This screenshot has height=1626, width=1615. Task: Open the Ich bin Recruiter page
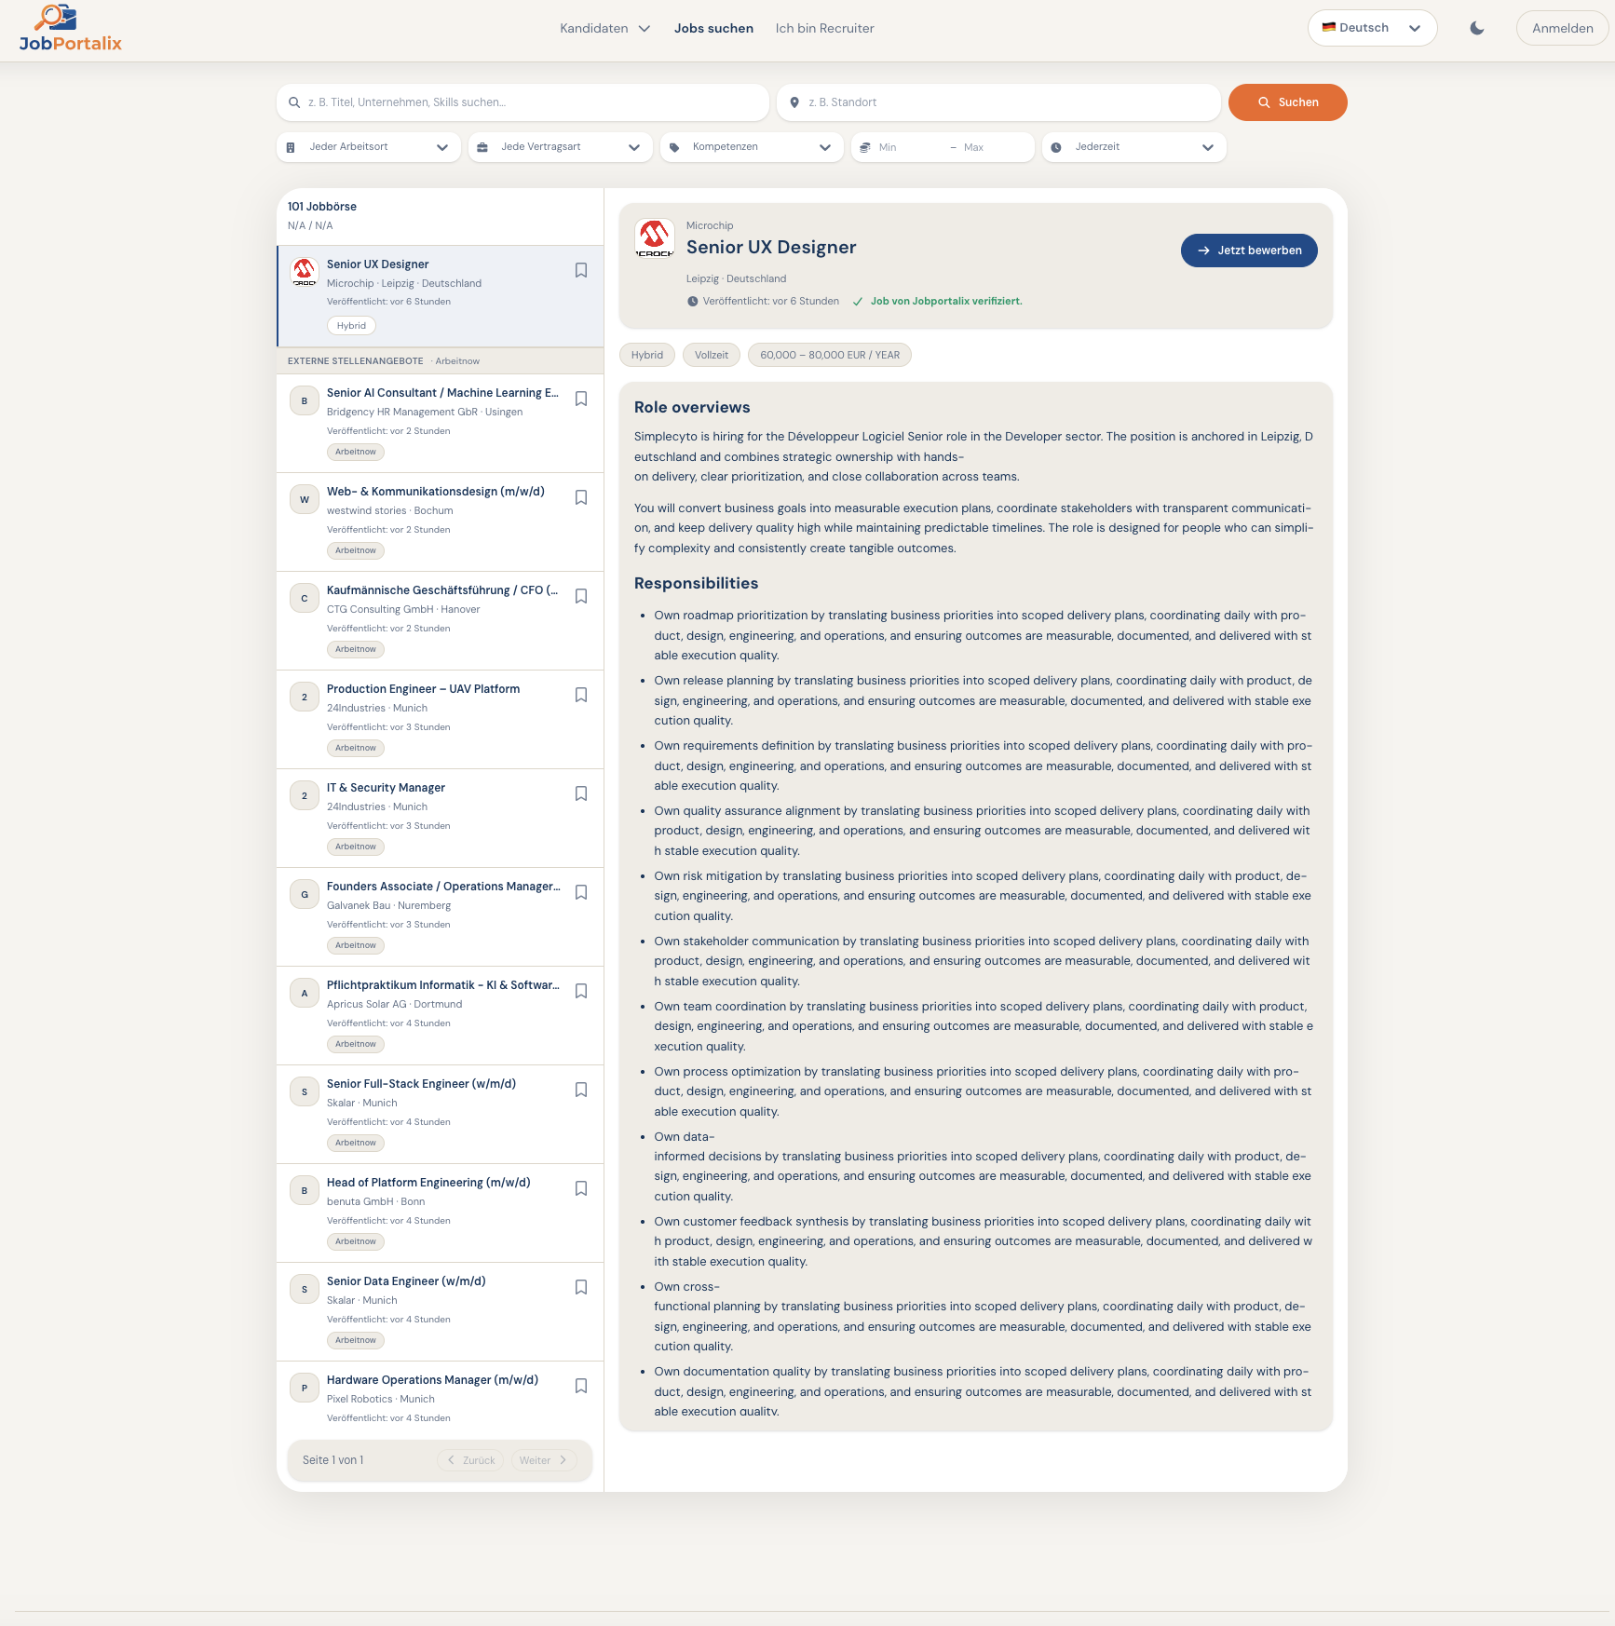pos(824,28)
